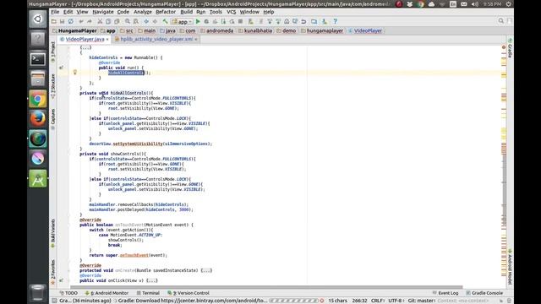Expand the folded {...} block at top of editor
This screenshot has width=541, height=304.
[85, 47]
